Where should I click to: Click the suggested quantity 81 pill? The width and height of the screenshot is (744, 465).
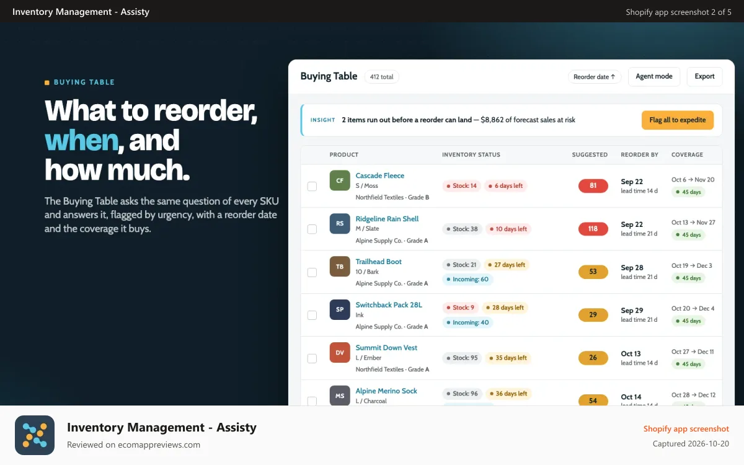tap(593, 185)
